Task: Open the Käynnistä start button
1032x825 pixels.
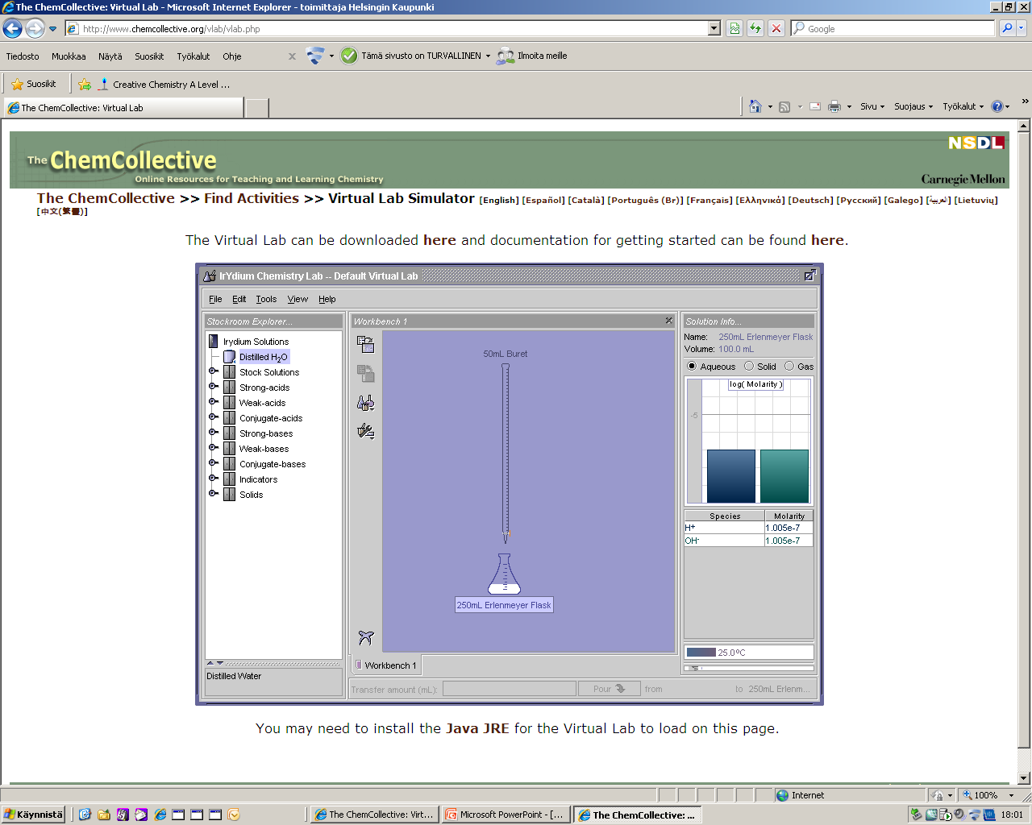Action: (33, 815)
